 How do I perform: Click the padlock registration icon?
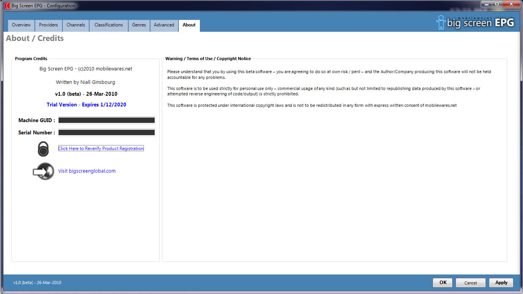click(43, 149)
